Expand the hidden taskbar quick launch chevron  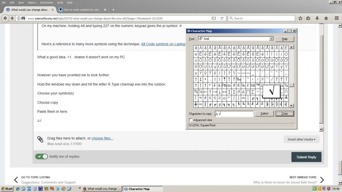[x=80, y=188]
